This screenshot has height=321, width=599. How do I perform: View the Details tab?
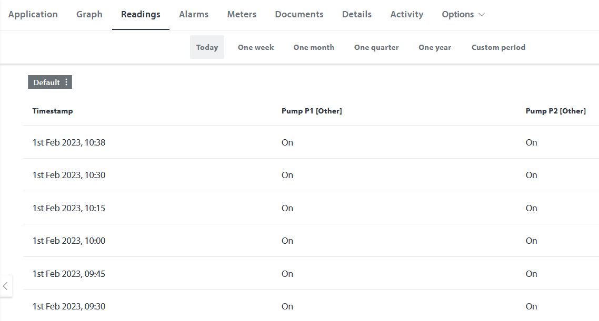click(x=356, y=15)
